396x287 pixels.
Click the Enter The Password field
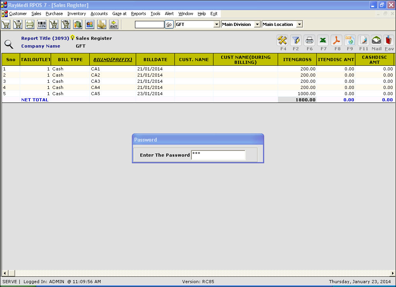tap(218, 155)
